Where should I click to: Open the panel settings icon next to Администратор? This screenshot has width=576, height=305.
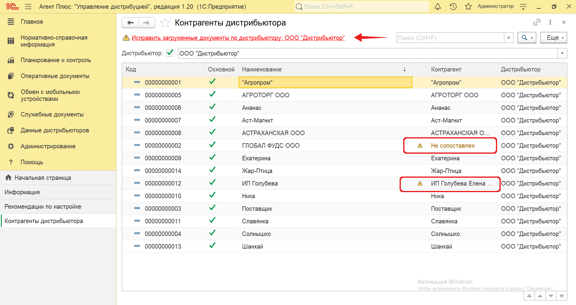tap(523, 7)
